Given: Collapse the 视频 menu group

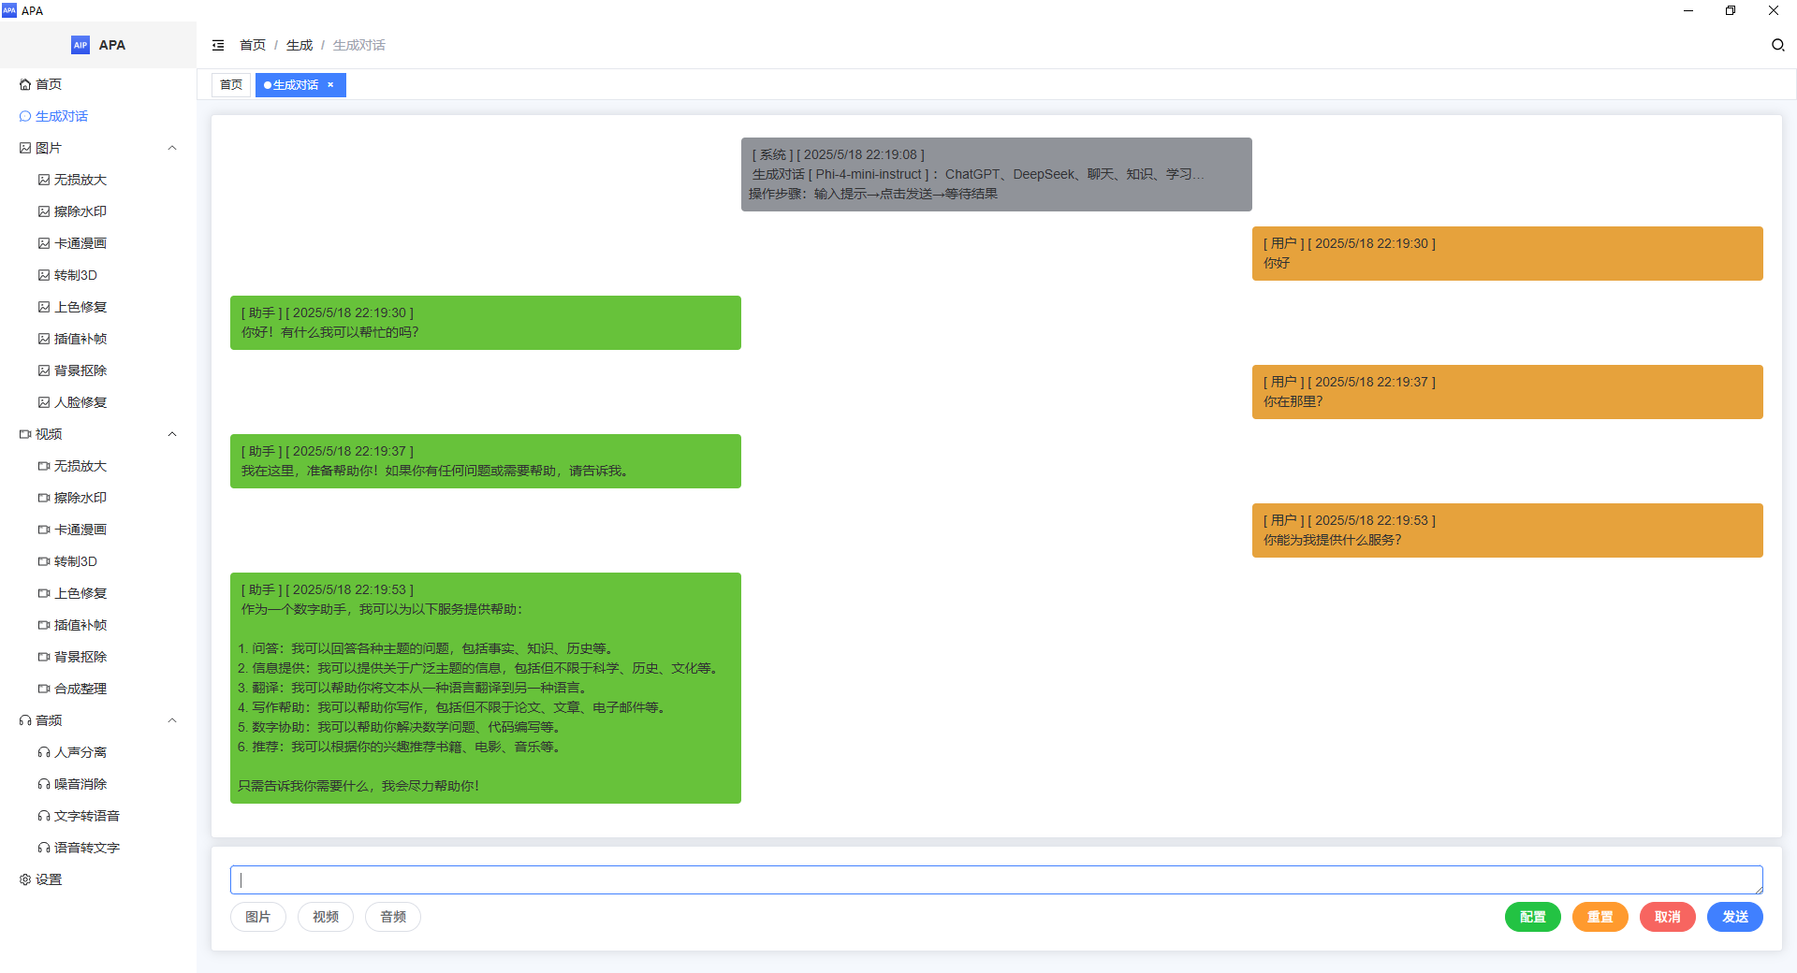Looking at the screenshot, I should tap(98, 434).
